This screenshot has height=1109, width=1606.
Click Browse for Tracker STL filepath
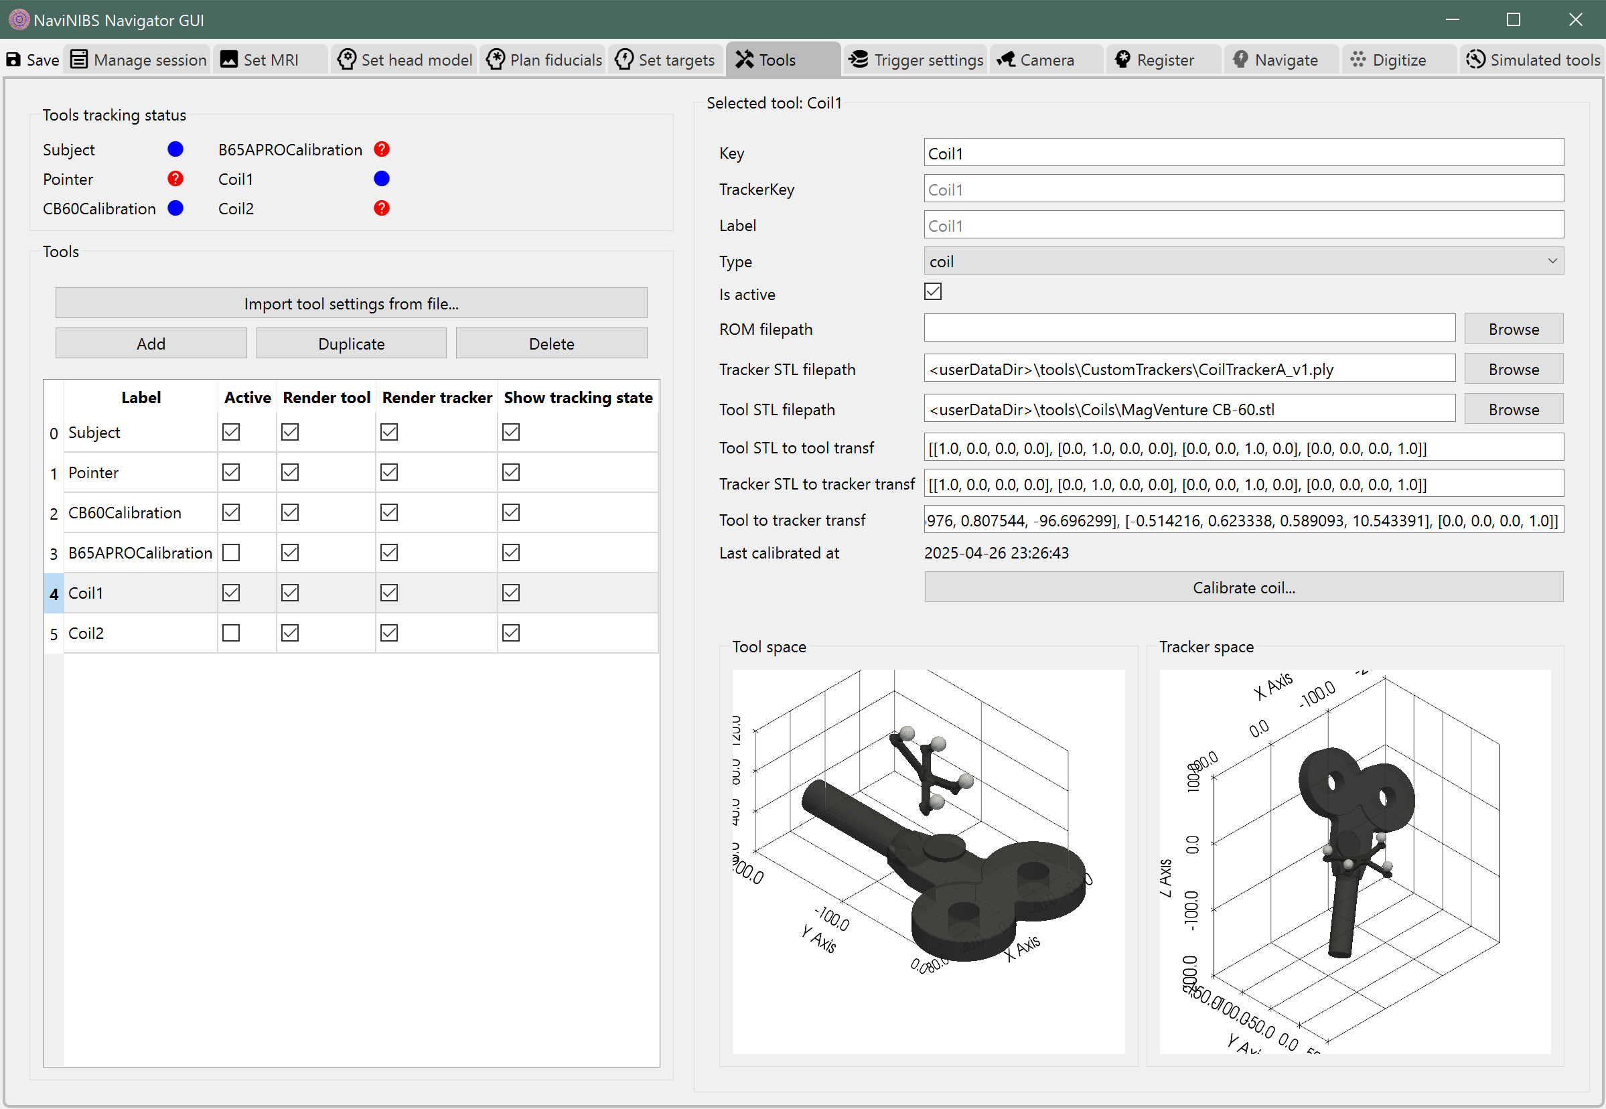1514,369
